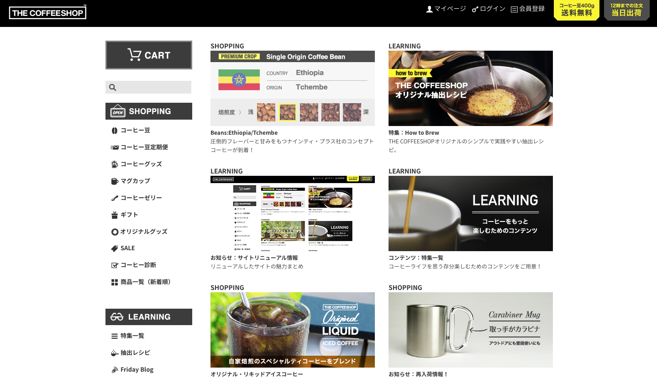This screenshot has height=379, width=657.
Task: Click リニューアルしたサイトの魅力まとめ text
Action: coord(257,267)
